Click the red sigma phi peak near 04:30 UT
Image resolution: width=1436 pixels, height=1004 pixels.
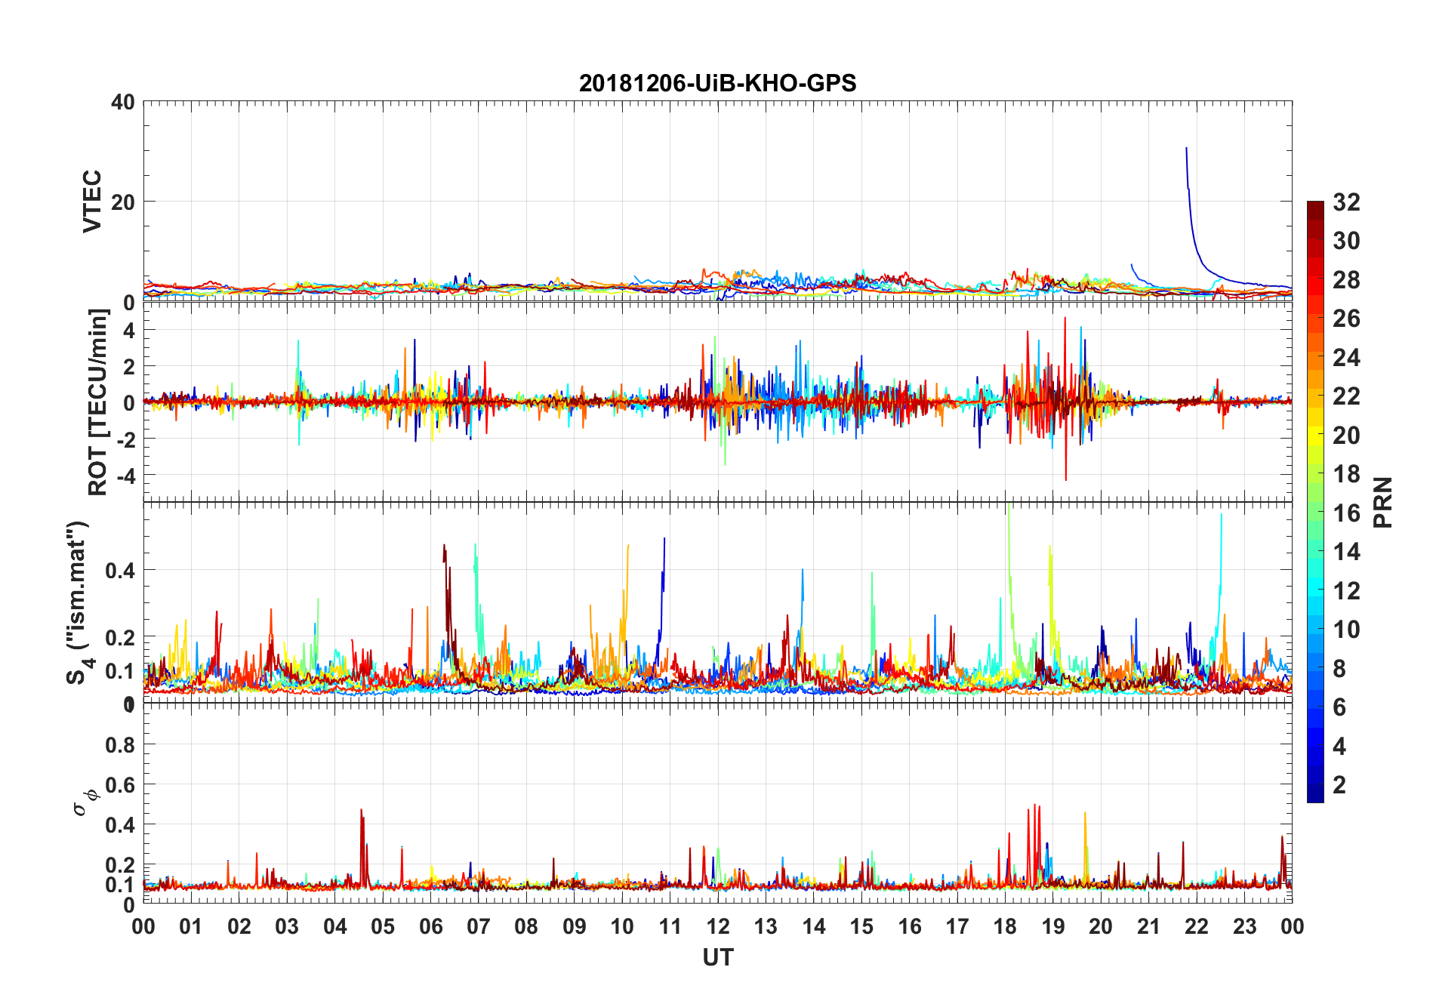(x=362, y=811)
